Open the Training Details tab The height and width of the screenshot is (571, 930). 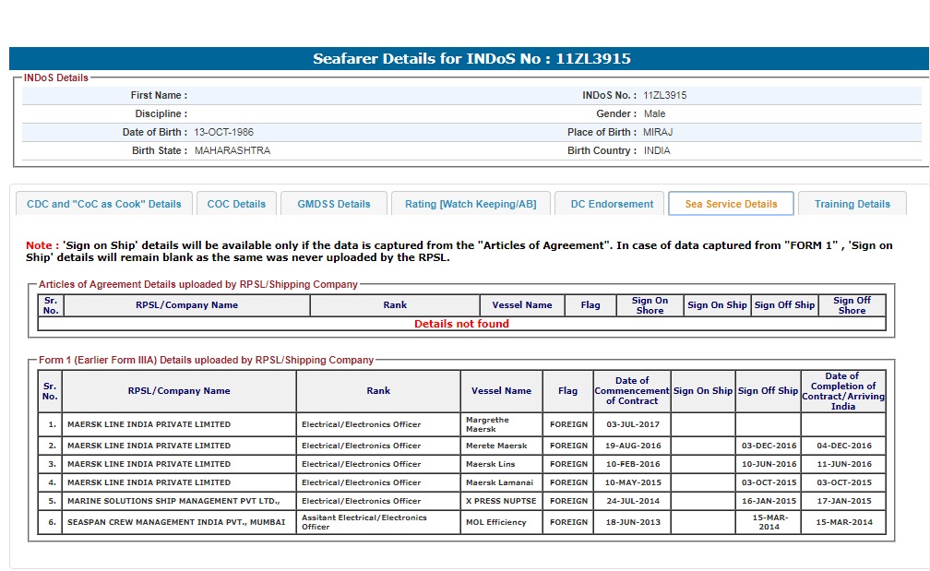pyautogui.click(x=852, y=204)
